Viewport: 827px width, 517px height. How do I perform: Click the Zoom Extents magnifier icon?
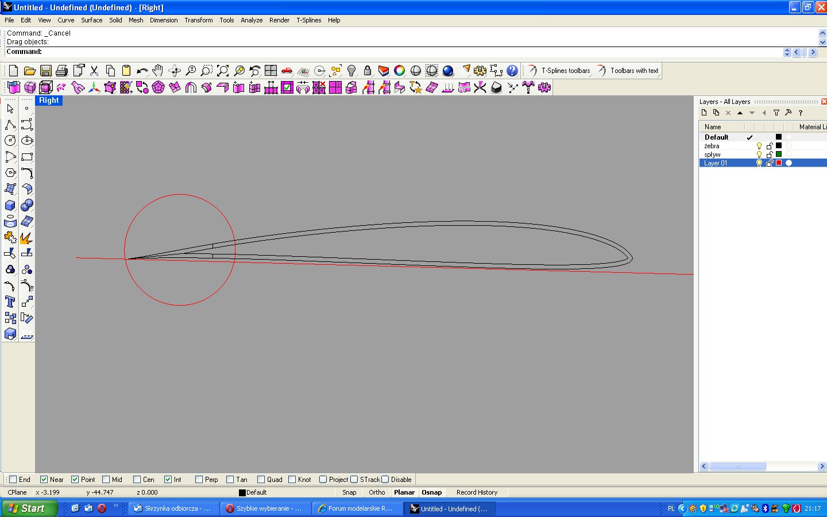tap(222, 71)
